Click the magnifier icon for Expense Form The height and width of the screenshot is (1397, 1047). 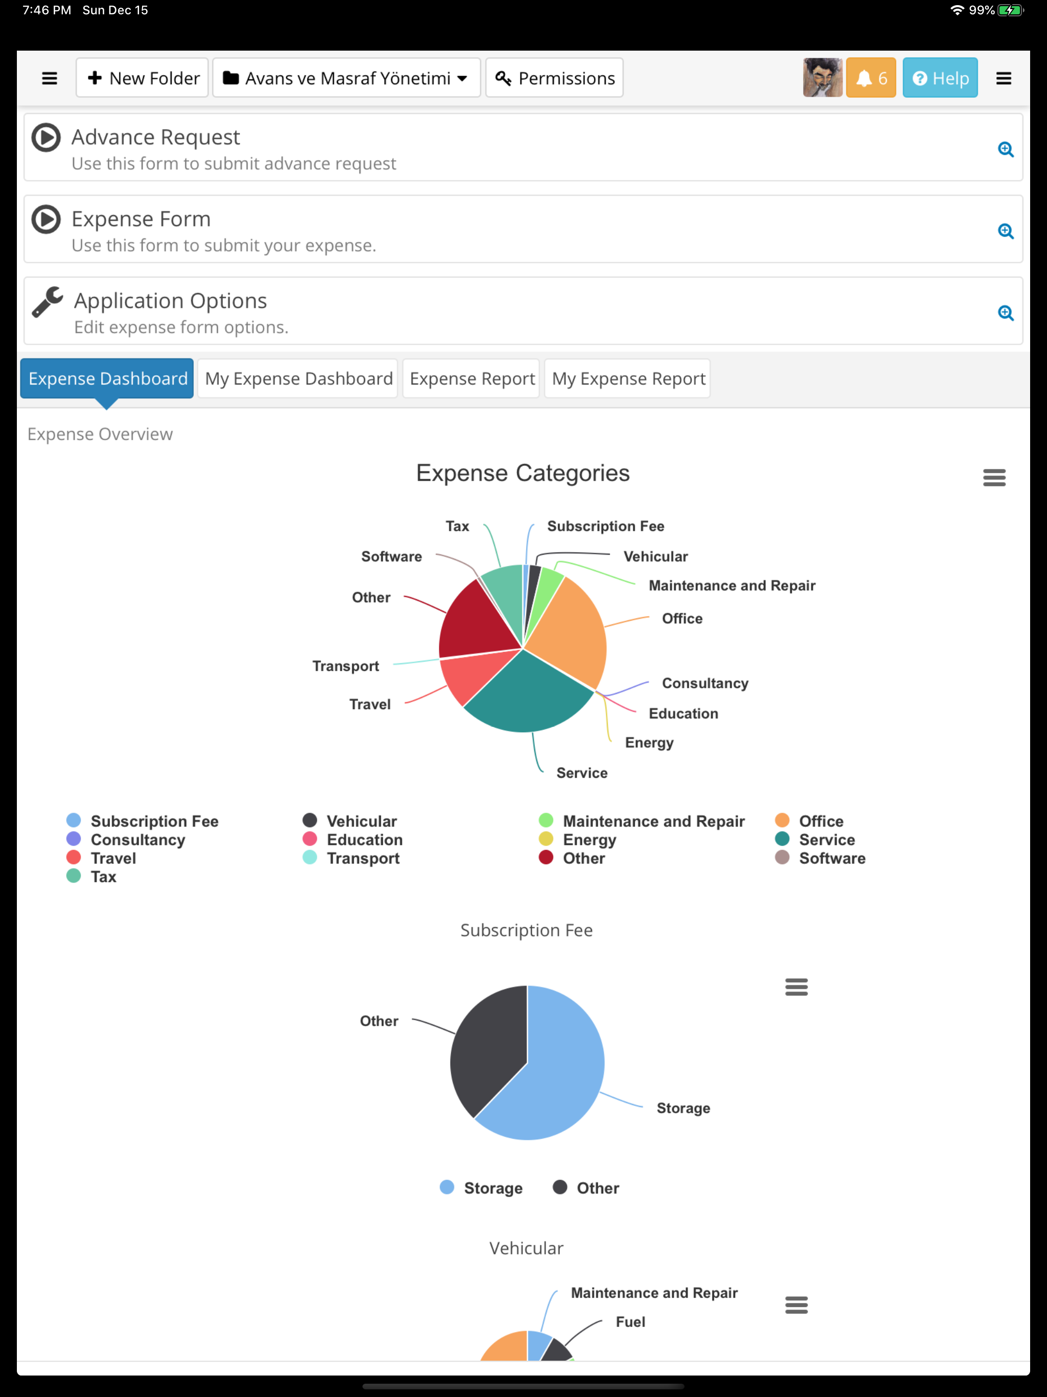click(1005, 231)
